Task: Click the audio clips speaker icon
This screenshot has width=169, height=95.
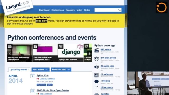Action: click(x=96, y=67)
